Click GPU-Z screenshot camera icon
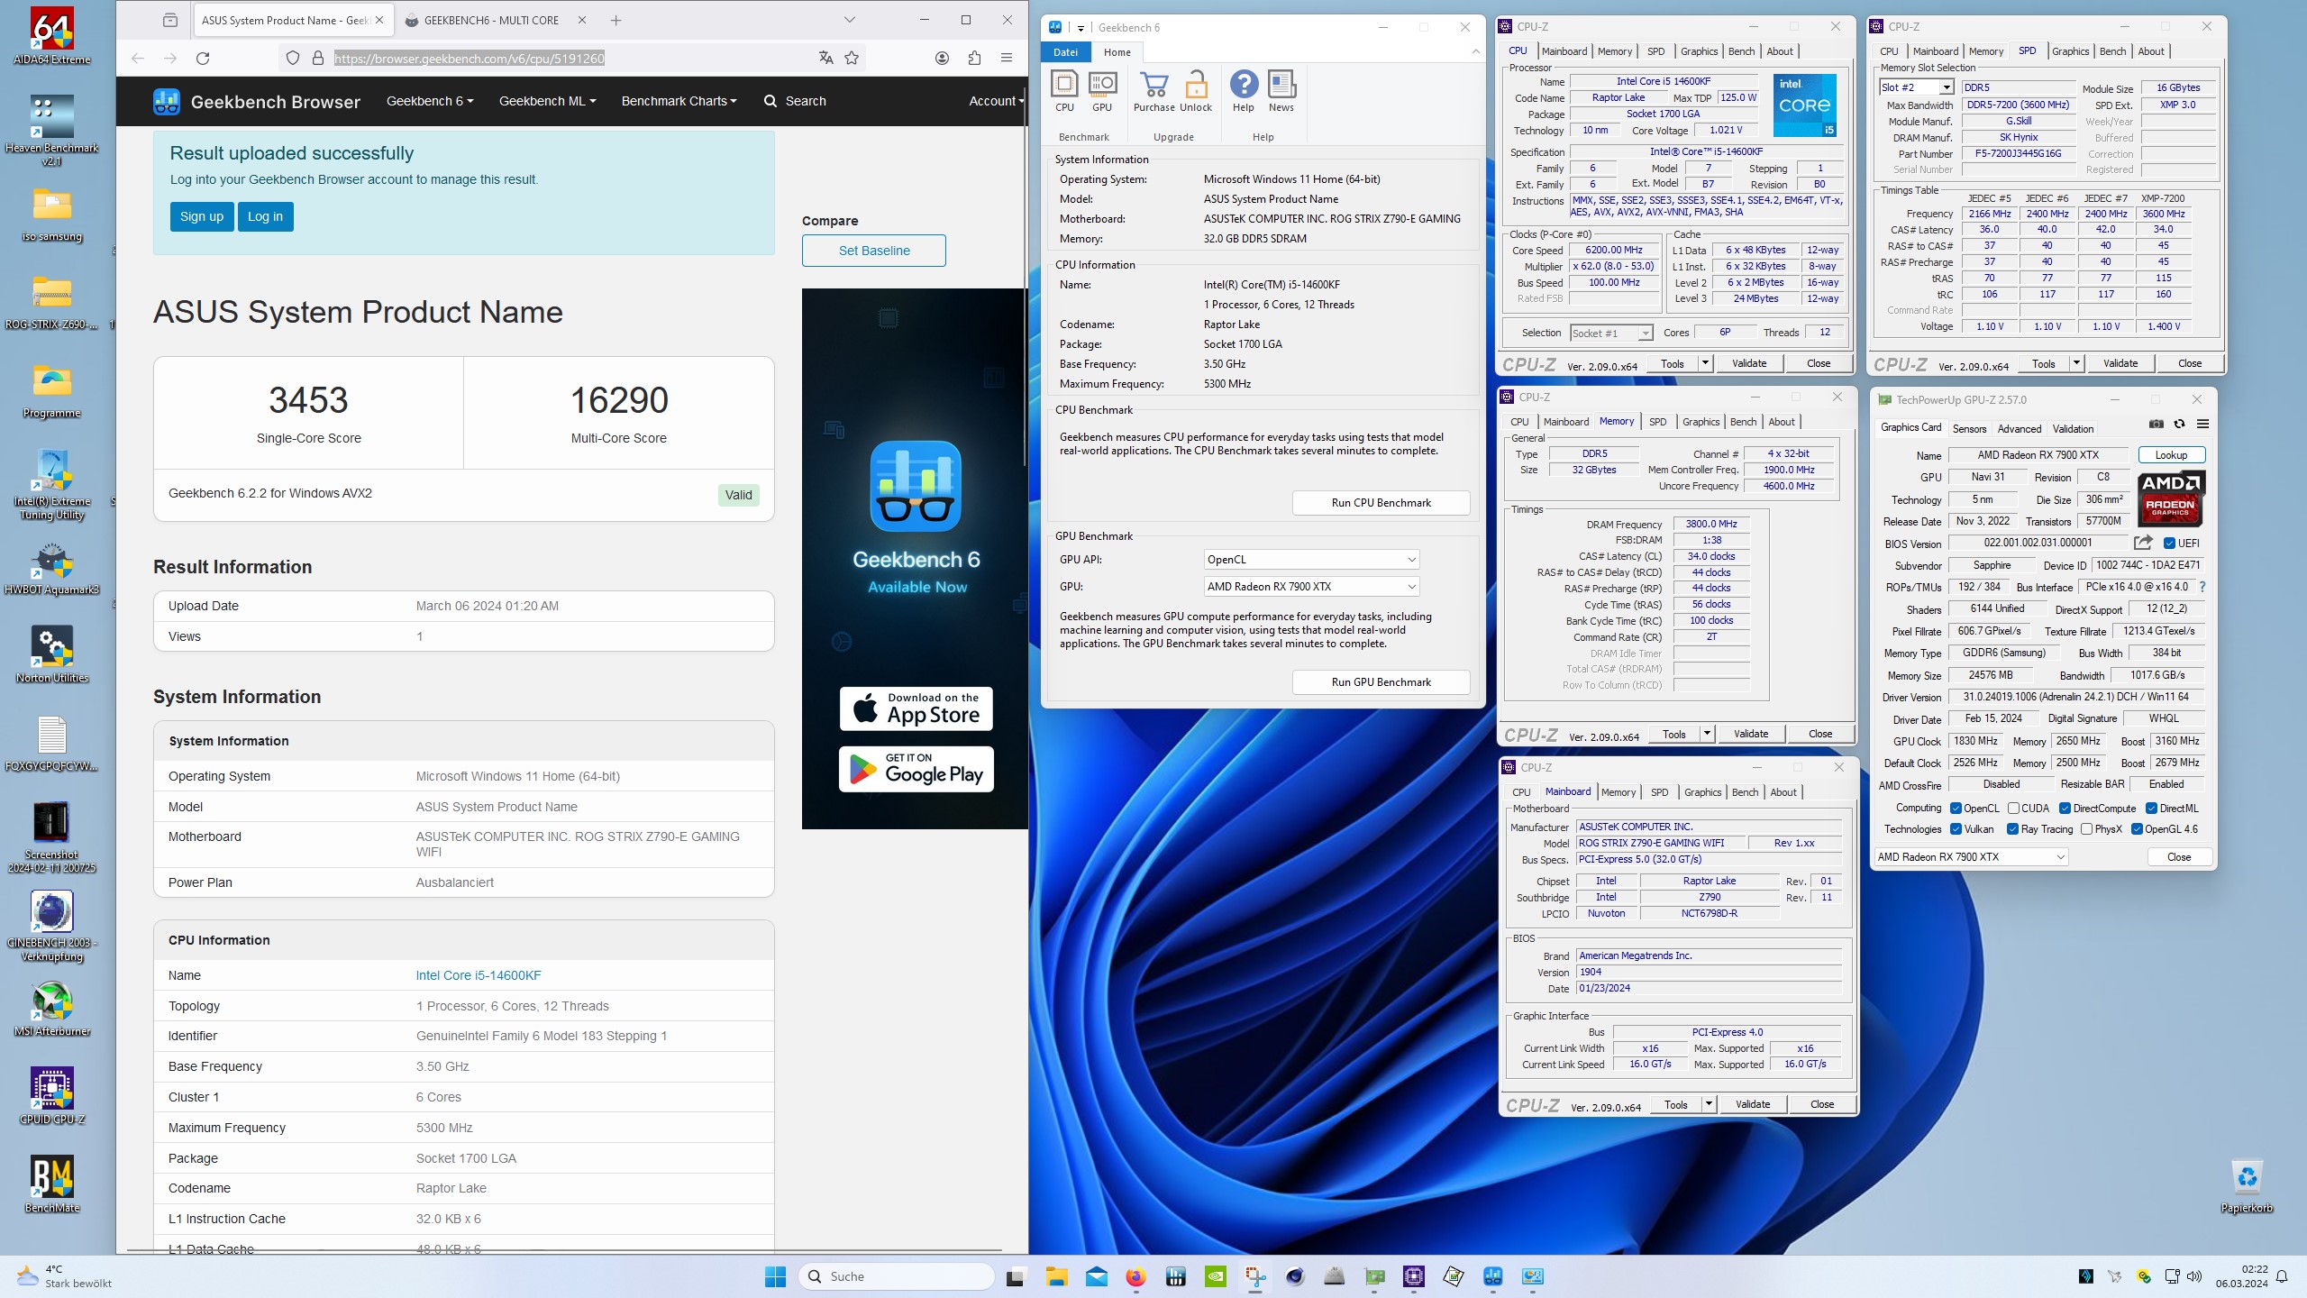 pyautogui.click(x=2157, y=425)
